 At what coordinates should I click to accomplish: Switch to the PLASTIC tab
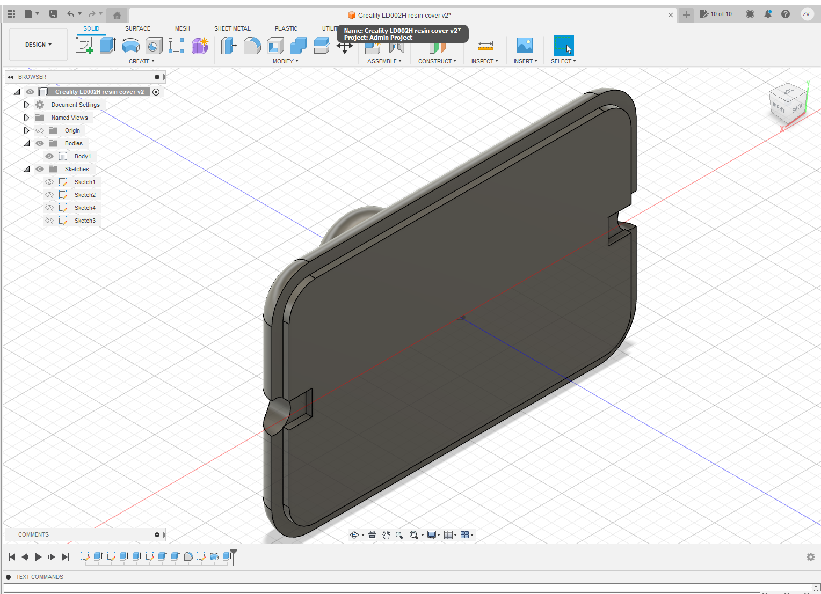click(x=286, y=28)
